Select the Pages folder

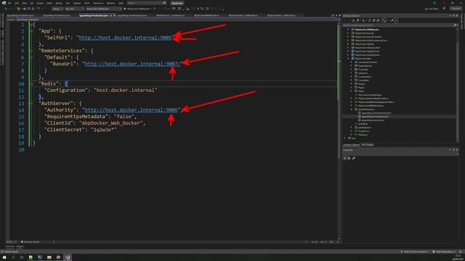[361, 88]
